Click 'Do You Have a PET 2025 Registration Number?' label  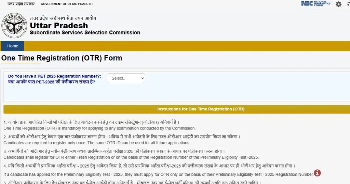pyautogui.click(x=54, y=76)
